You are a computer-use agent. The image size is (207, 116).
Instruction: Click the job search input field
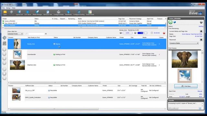36,34
